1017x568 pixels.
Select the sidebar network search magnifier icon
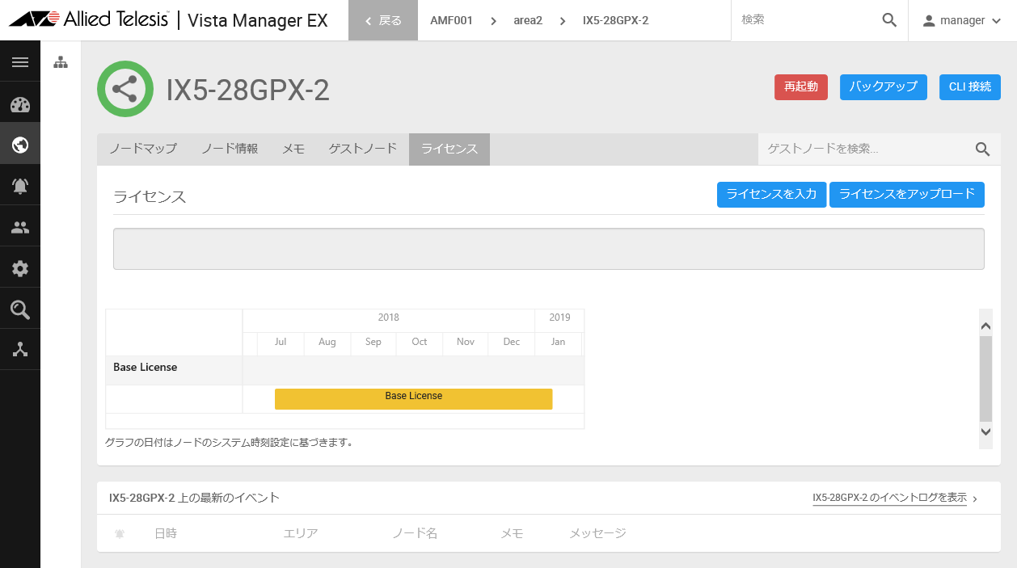(19, 308)
